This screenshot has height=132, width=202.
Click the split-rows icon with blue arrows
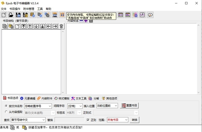click(x=55, y=15)
